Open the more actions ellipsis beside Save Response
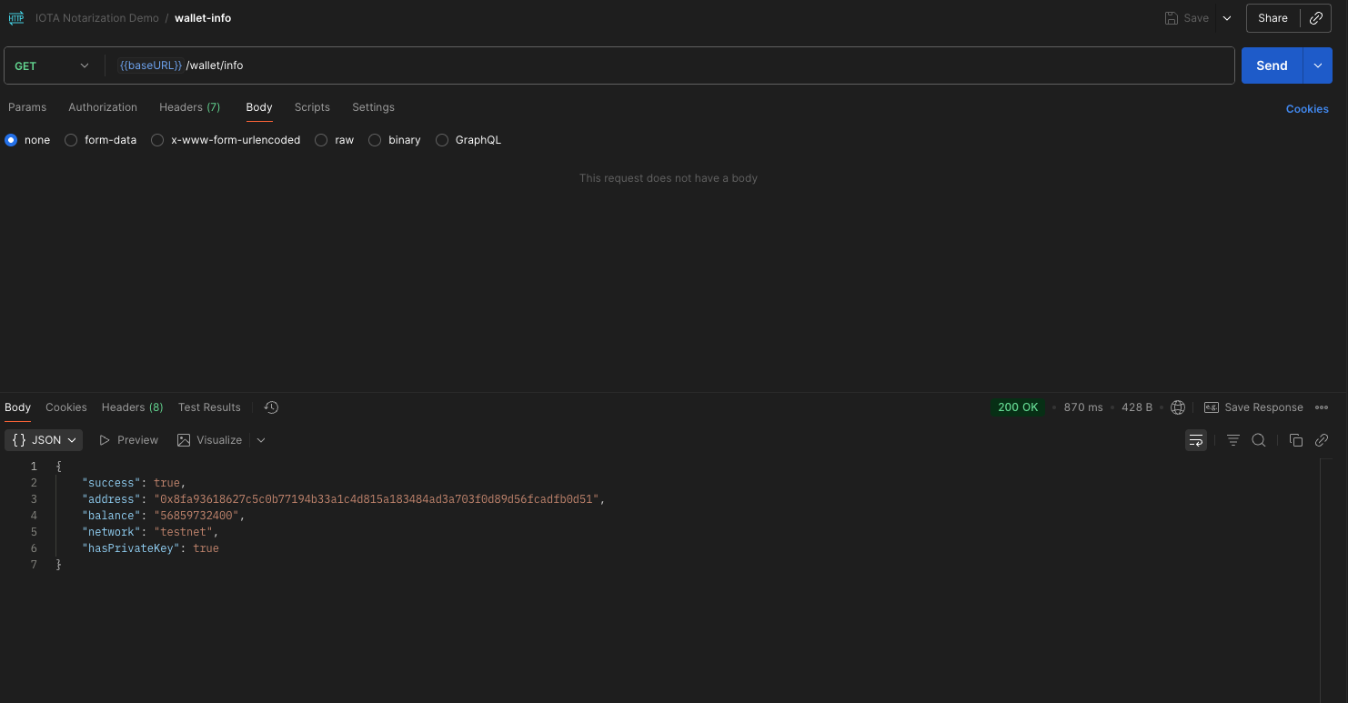1348x703 pixels. [x=1323, y=407]
